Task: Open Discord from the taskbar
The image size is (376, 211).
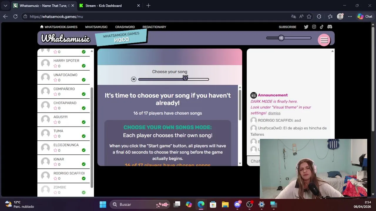Action: 237,205
